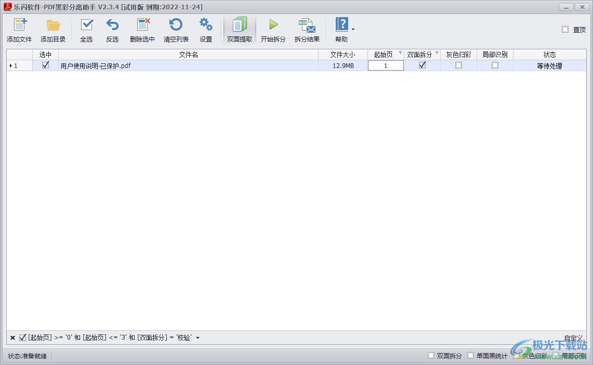Open 设置 settings gears icon
Screen dimensions: 593x365
(x=206, y=25)
